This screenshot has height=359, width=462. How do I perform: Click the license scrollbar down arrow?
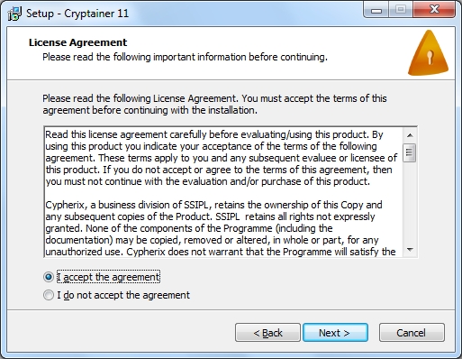(410, 250)
